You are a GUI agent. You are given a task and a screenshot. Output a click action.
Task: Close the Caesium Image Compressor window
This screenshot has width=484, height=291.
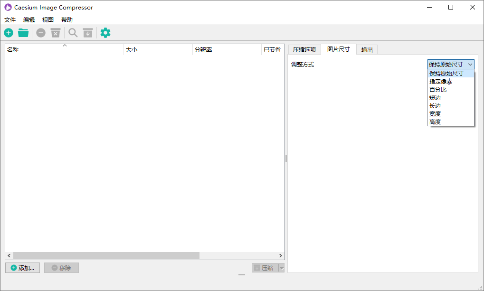(472, 7)
